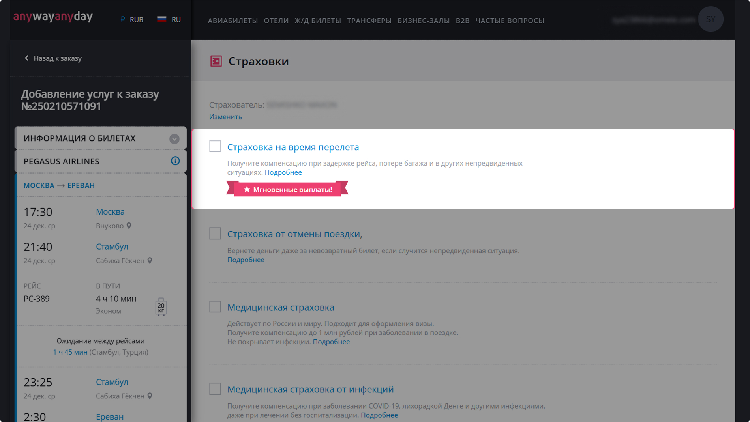Check the trip cancellation insurance box
Viewport: 750px width, 422px height.
[x=215, y=233]
